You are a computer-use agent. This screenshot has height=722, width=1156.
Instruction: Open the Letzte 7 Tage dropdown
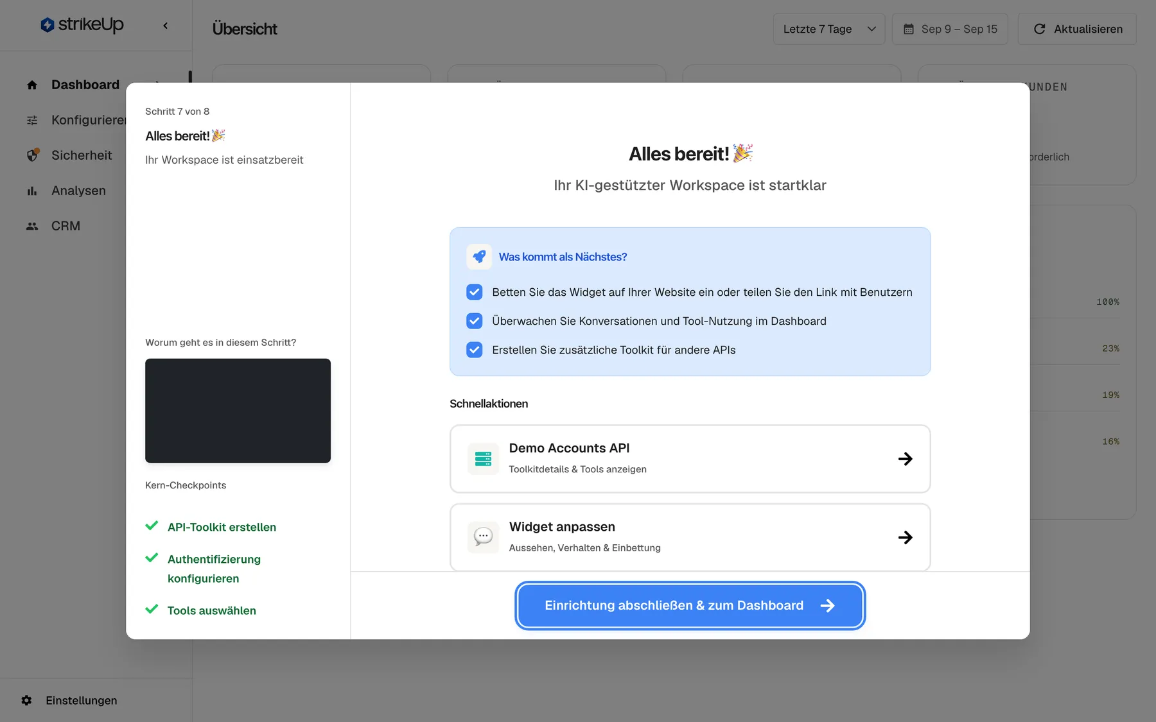(x=829, y=29)
